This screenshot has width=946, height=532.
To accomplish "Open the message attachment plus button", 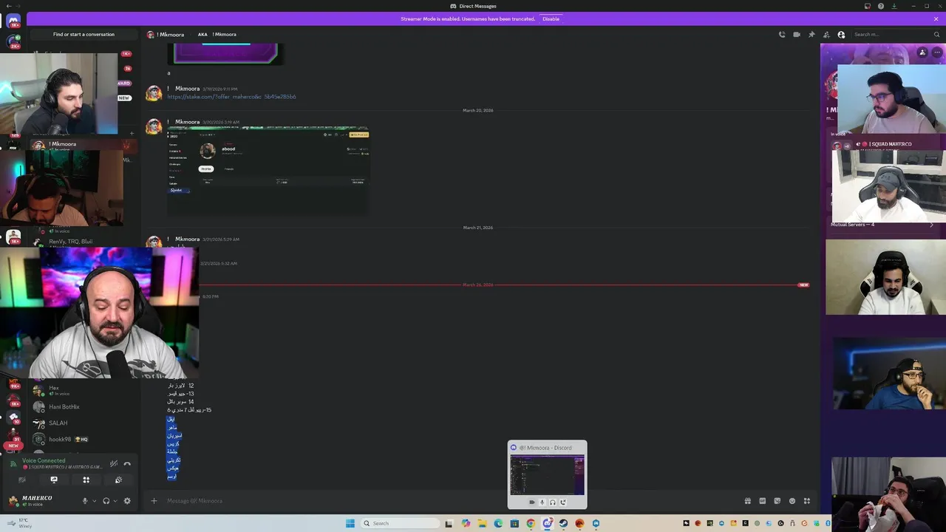I will point(154,501).
